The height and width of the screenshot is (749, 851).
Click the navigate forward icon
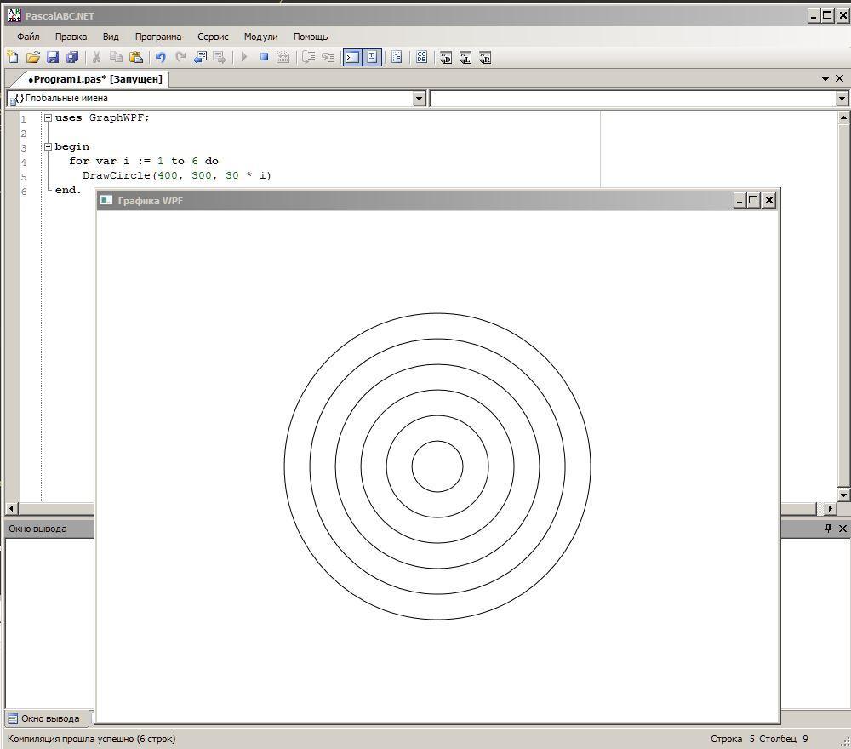[220, 57]
